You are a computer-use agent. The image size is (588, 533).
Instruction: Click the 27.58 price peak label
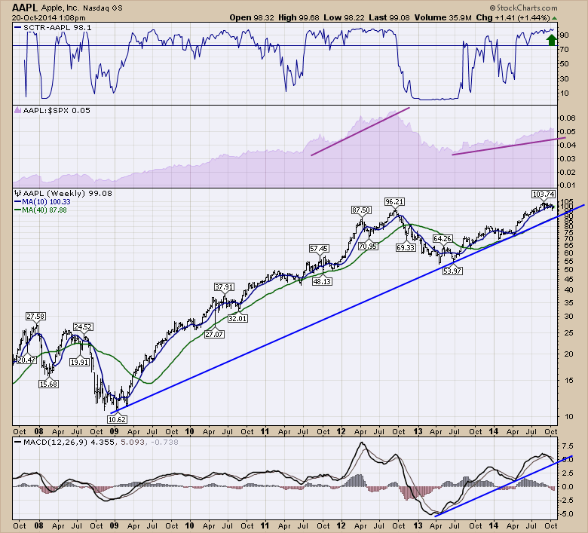point(35,316)
